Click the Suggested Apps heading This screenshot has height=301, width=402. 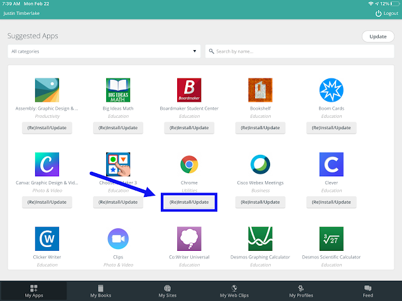coord(33,36)
